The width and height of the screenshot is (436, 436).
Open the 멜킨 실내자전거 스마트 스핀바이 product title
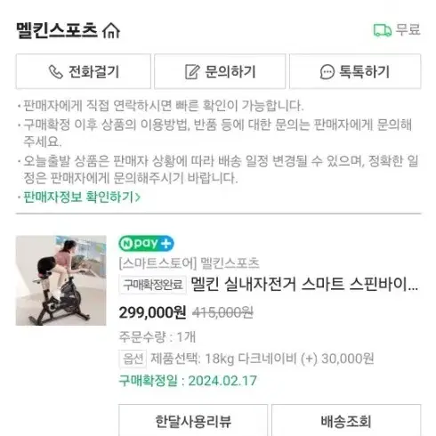[x=304, y=284]
